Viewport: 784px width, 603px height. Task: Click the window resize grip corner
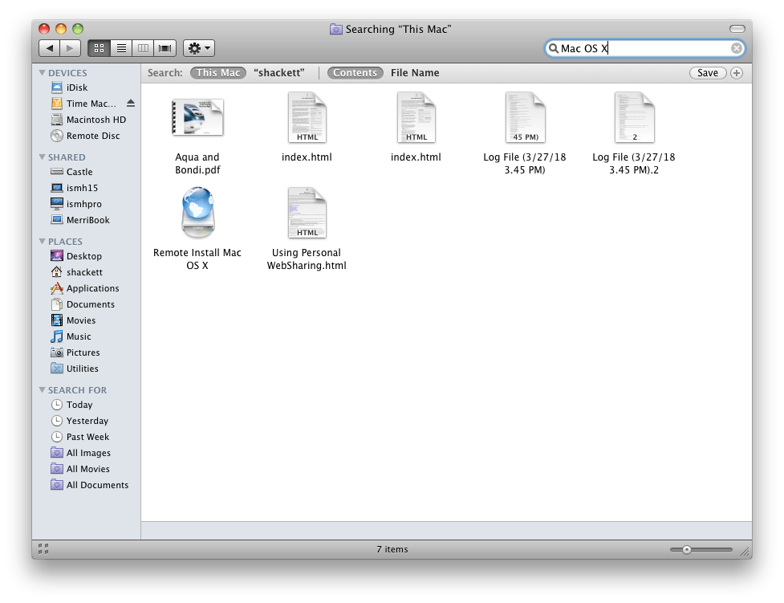click(x=745, y=552)
